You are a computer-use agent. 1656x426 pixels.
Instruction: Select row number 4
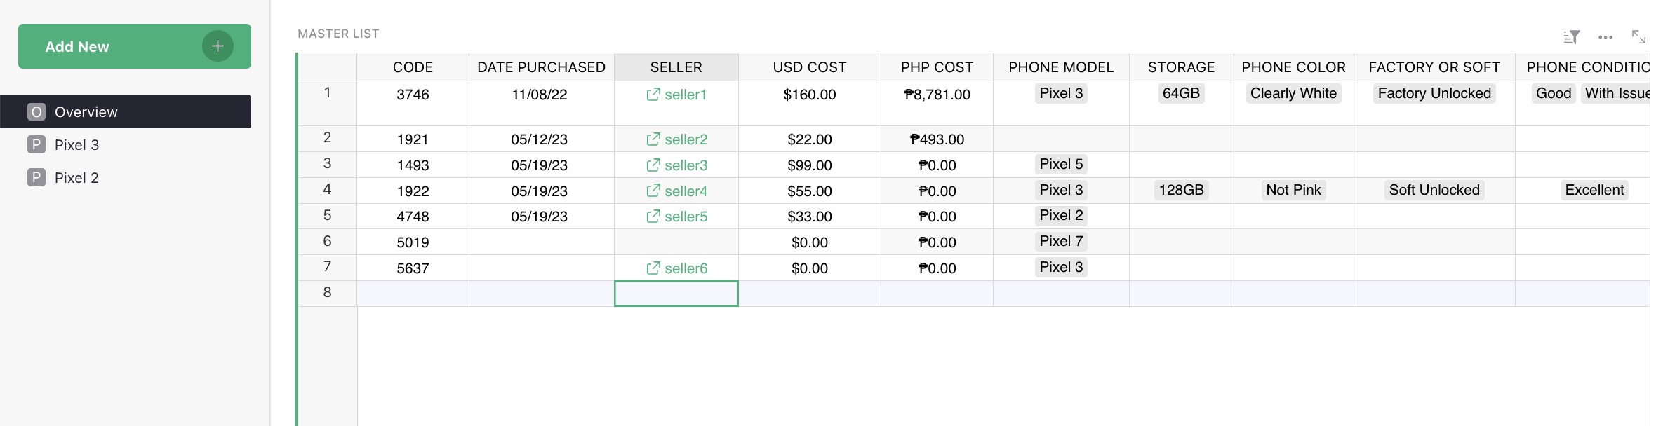click(x=327, y=189)
